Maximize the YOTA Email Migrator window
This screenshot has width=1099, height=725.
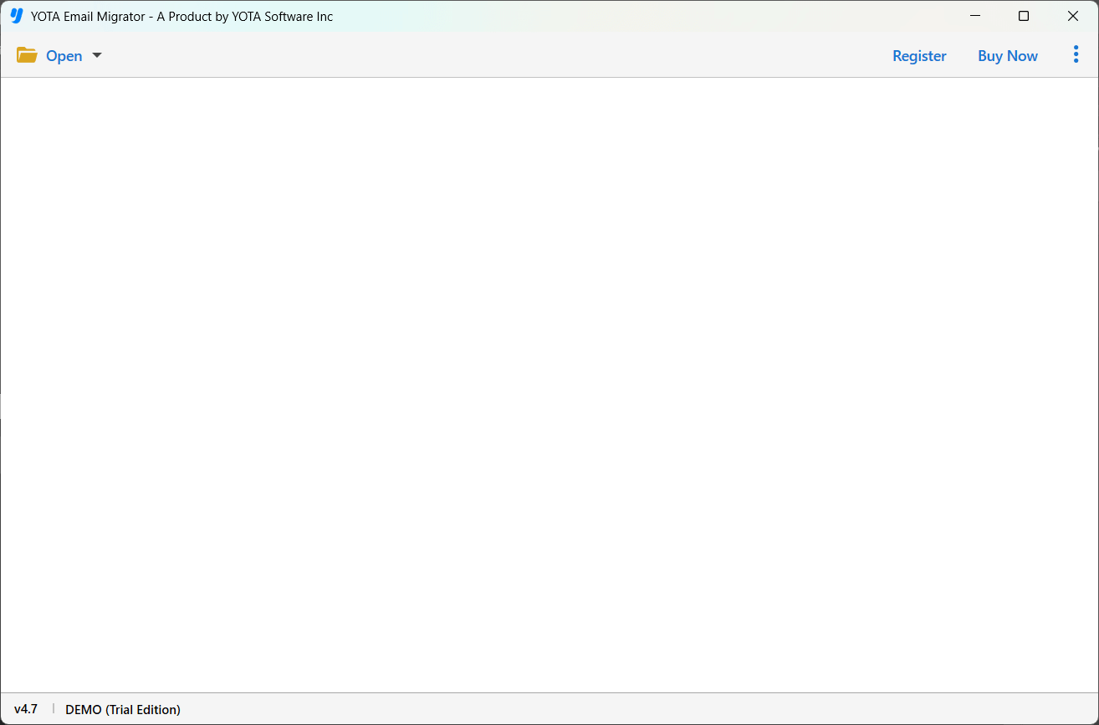point(1024,16)
